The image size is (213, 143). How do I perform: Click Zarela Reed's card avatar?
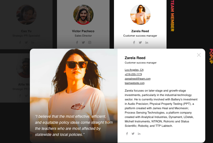(x=140, y=15)
